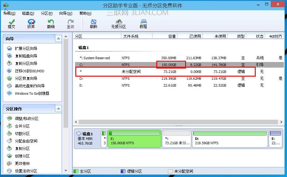This screenshot has width=287, height=177.
Task: Sort by 未使用 column header
Action: pos(215,36)
